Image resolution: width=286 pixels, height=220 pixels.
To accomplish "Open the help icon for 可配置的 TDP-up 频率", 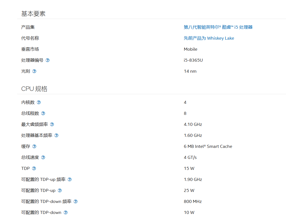I will (70, 180).
